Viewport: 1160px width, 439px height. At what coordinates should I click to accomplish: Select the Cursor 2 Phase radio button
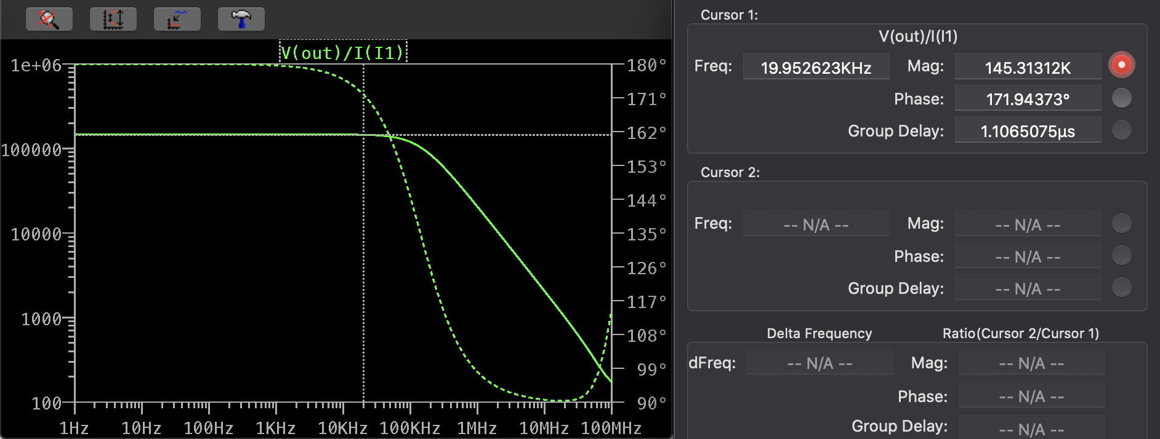pos(1122,255)
